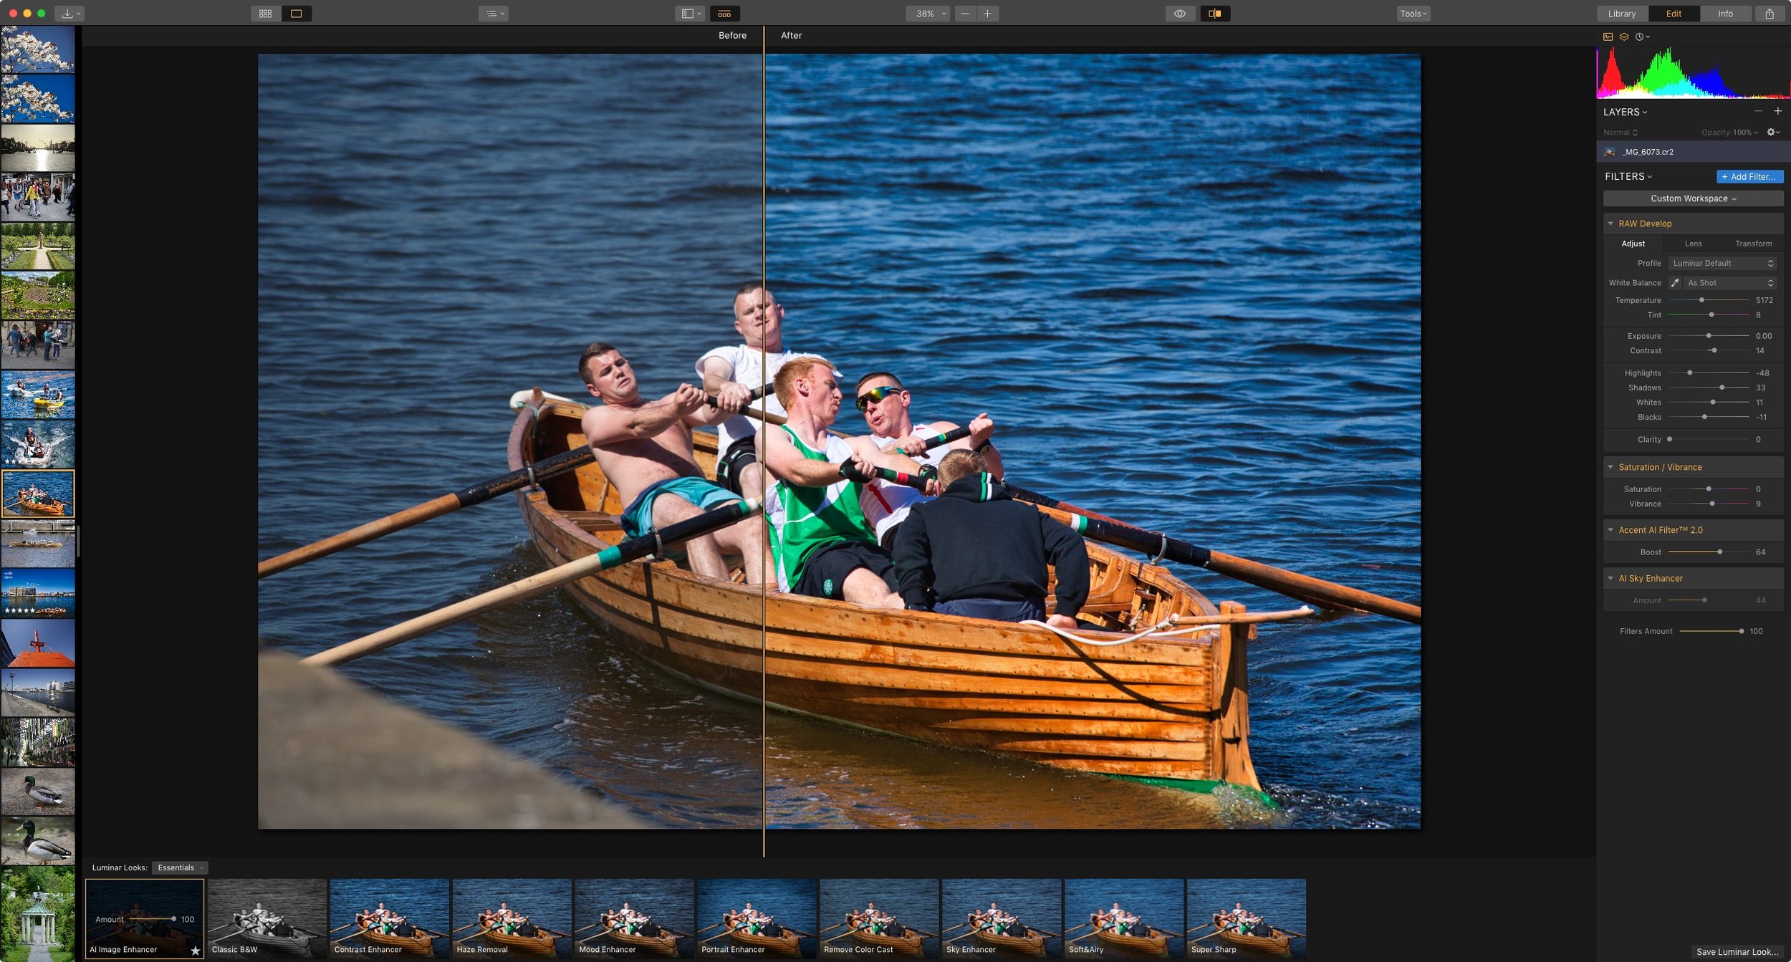Collapse the RAW Develop filter section
The image size is (1791, 962).
click(x=1610, y=223)
